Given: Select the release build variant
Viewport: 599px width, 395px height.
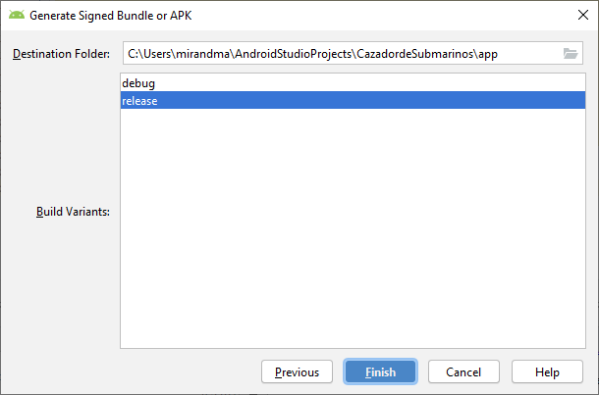Looking at the screenshot, I should coord(140,100).
